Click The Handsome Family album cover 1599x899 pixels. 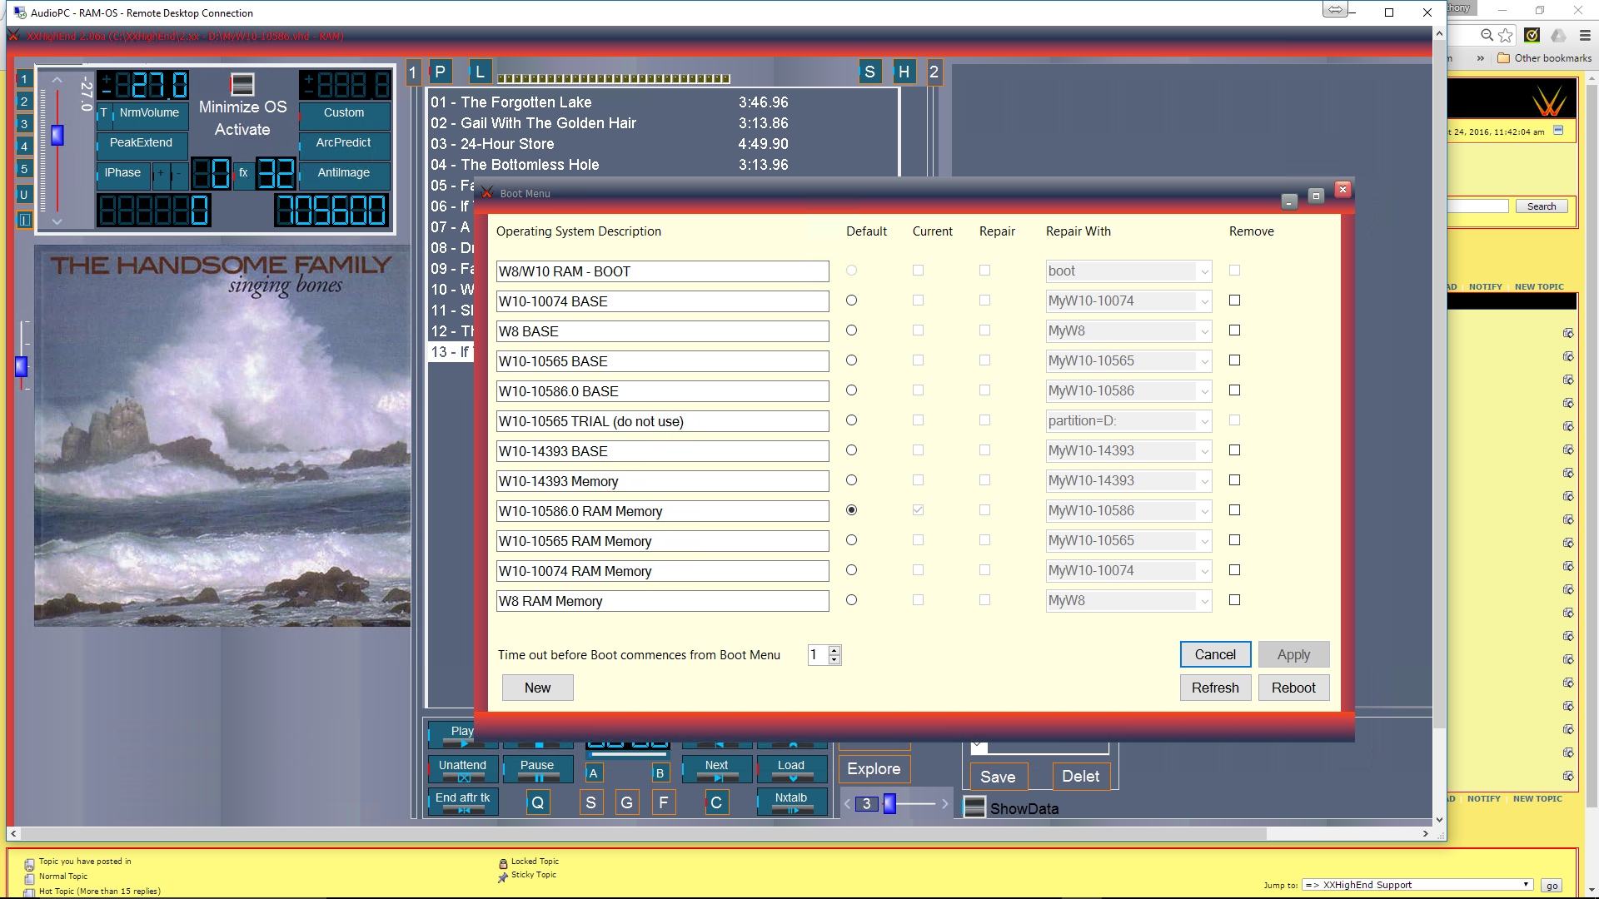coord(222,435)
